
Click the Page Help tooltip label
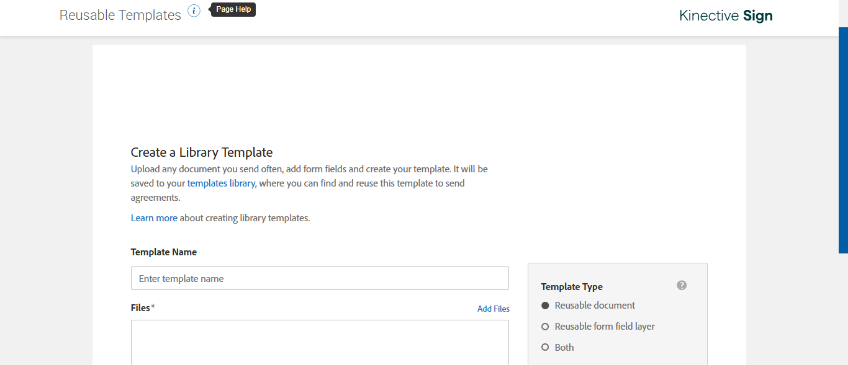coord(233,9)
